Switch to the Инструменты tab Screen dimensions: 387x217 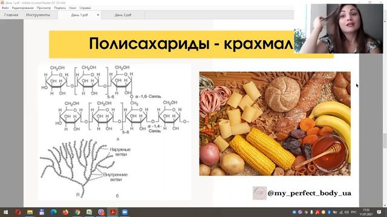37,15
